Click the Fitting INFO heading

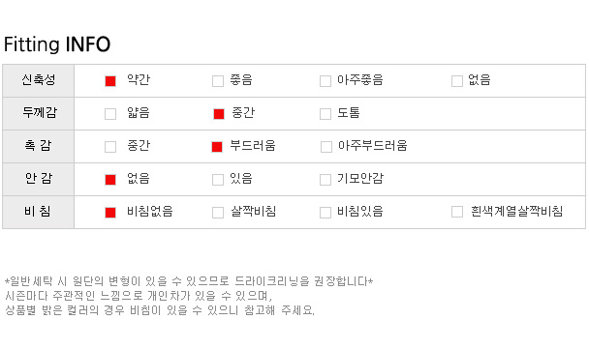pos(57,44)
